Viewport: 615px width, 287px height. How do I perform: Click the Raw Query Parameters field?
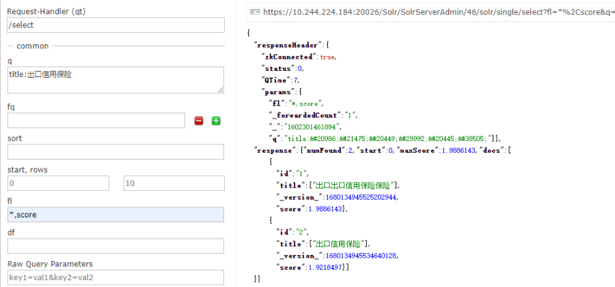pyautogui.click(x=115, y=277)
